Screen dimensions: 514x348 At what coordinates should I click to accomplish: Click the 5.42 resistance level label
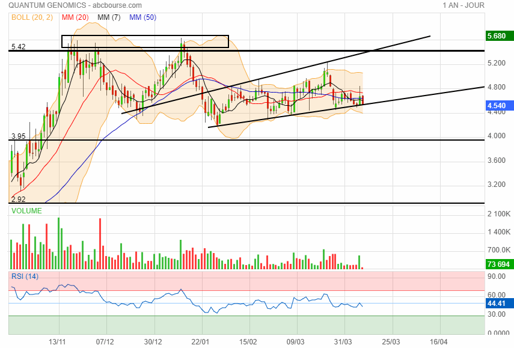pos(19,46)
